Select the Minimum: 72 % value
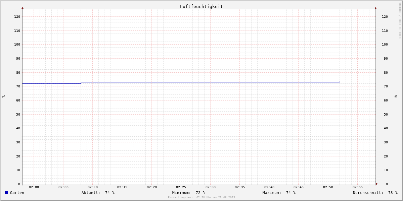403x201 pixels. pos(189,193)
